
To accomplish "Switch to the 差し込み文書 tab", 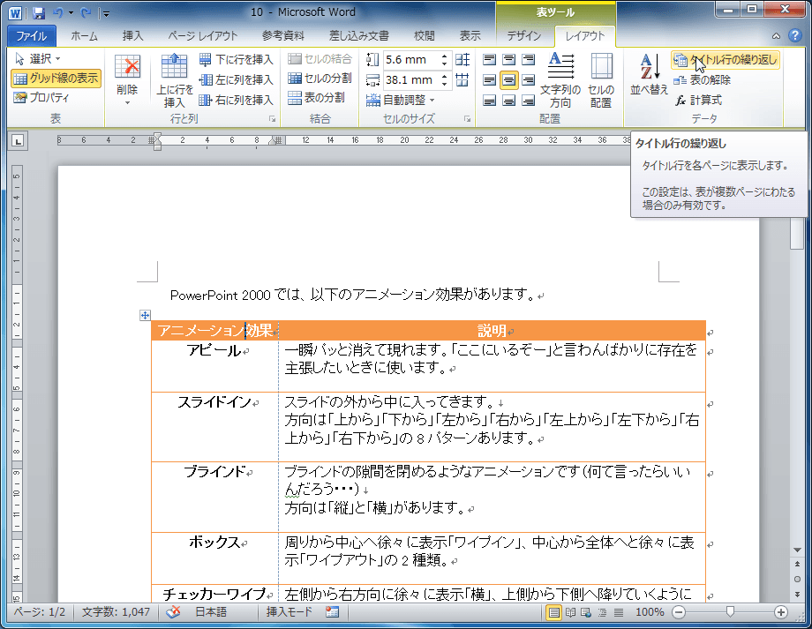I will [359, 35].
